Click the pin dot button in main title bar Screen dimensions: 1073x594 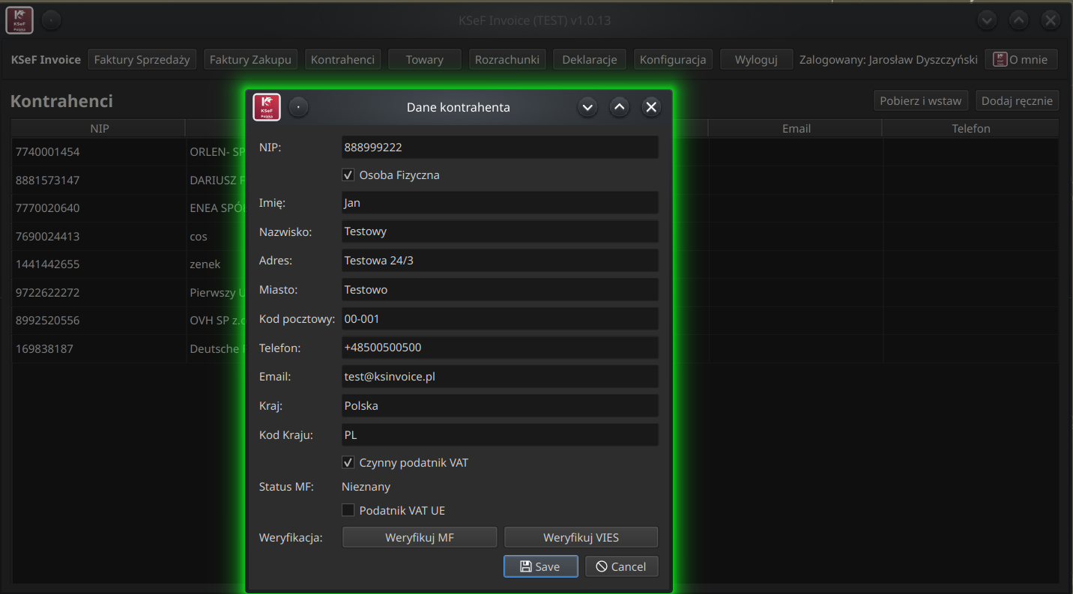(51, 20)
